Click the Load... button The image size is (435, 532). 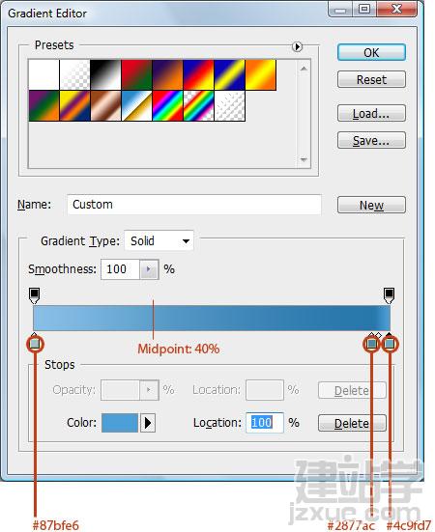371,113
